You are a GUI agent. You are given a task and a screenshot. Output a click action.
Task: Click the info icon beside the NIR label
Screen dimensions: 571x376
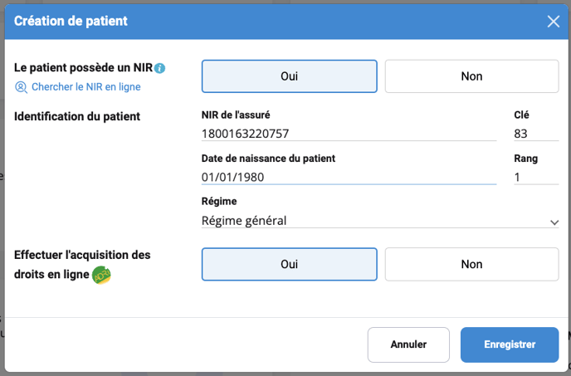point(160,68)
